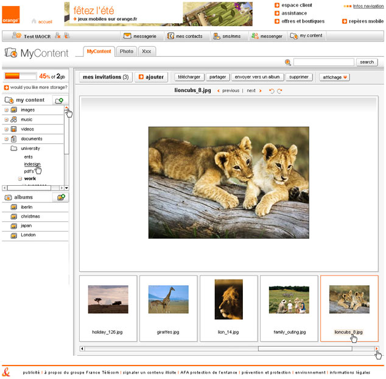The width and height of the screenshot is (386, 379).
Task: Go to previous image
Action: tap(228, 91)
